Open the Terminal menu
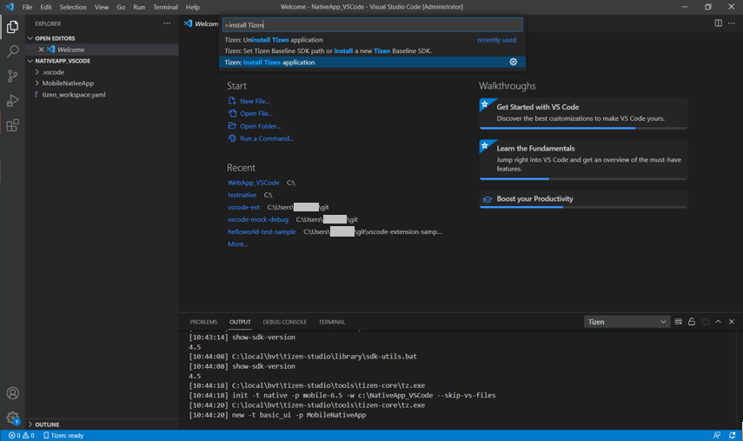Viewport: 743px width, 441px height. pos(165,7)
